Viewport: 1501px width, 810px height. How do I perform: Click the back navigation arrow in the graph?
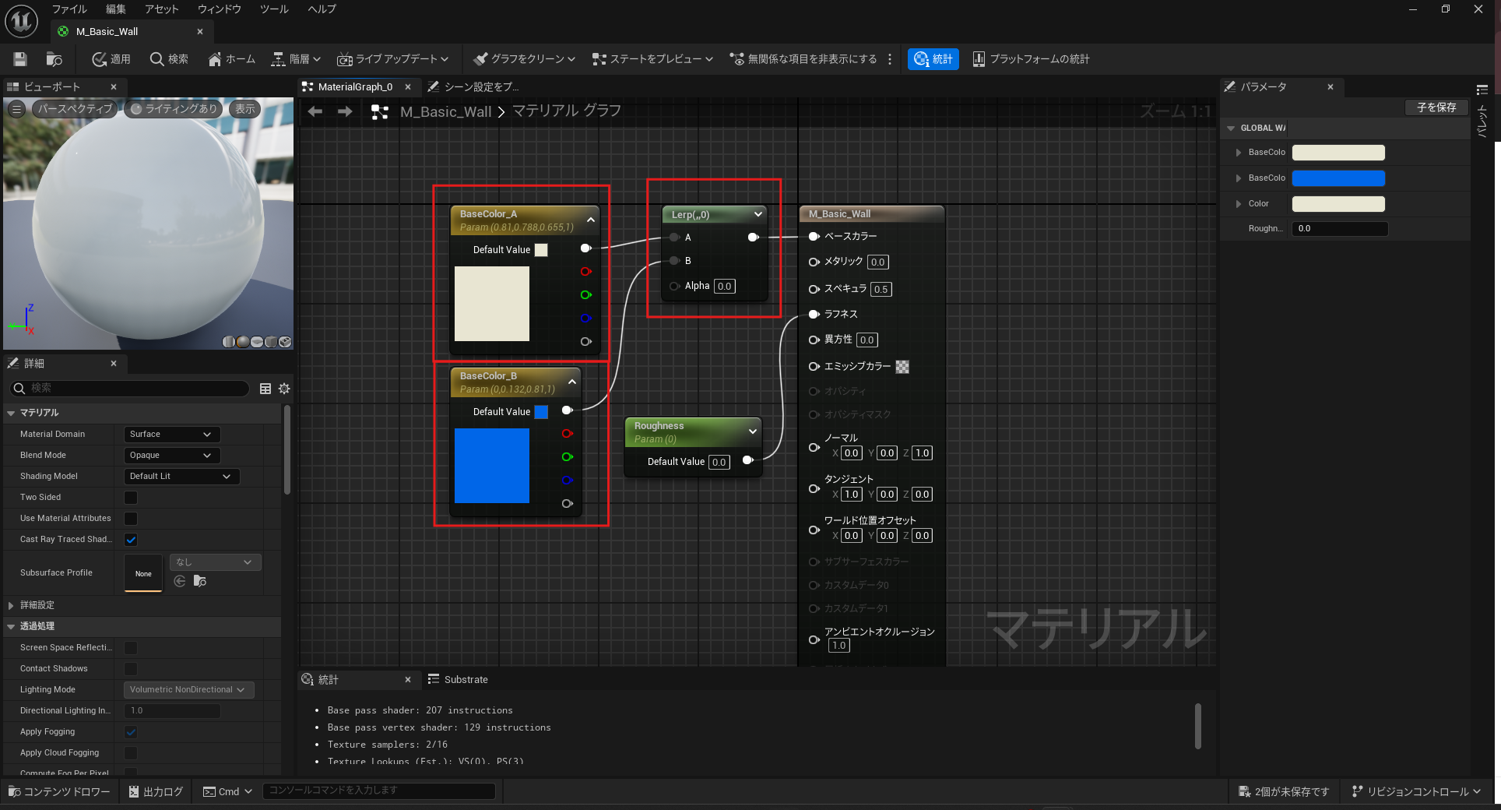pyautogui.click(x=315, y=112)
